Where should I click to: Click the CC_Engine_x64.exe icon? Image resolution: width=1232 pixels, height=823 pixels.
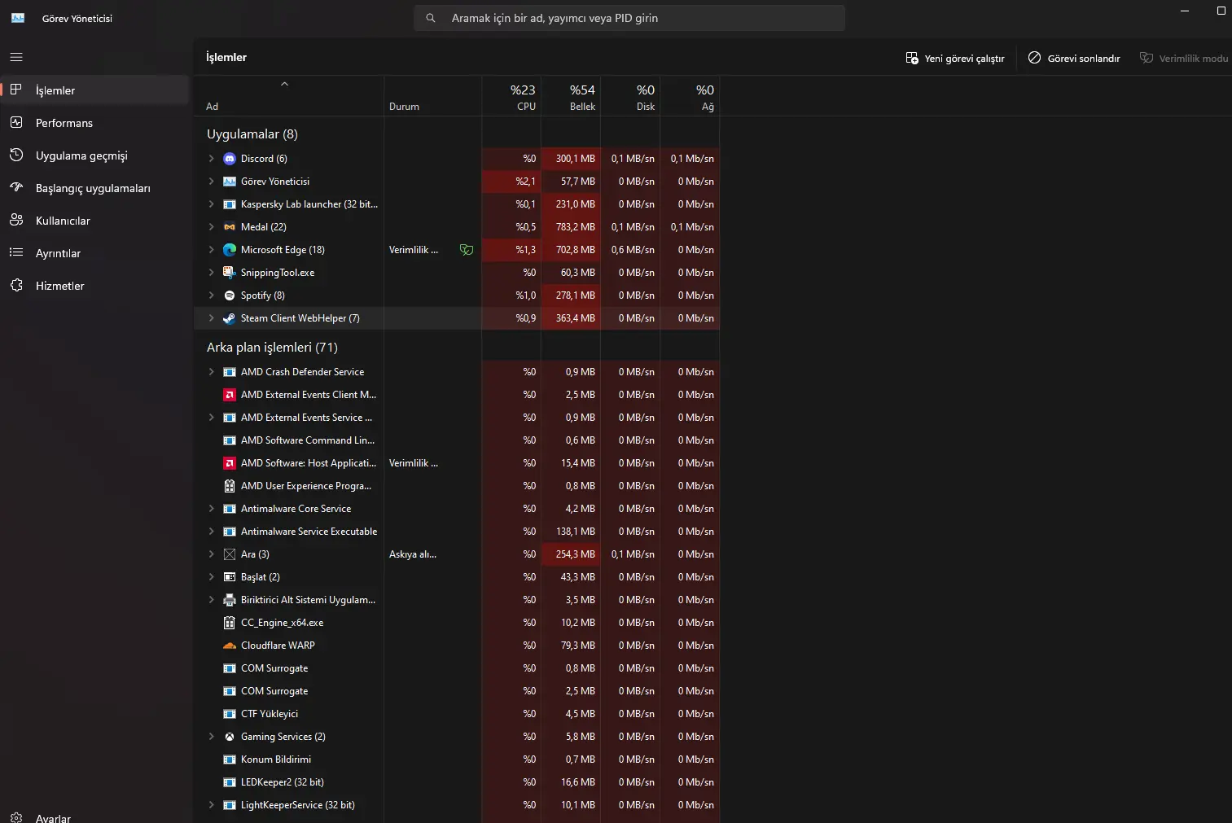(230, 623)
